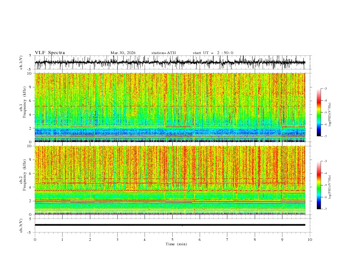349x269 pixels.
Task: Click the ch.2 spectrogram color scale bar
Action: (319, 185)
